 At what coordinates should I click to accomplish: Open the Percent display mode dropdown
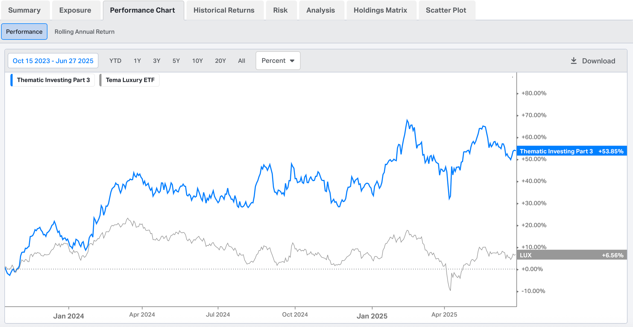click(x=278, y=61)
